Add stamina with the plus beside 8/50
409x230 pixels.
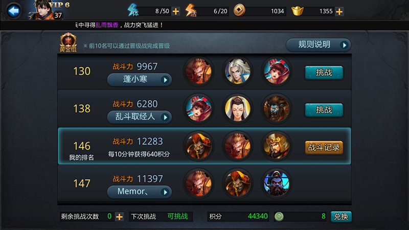tap(176, 11)
